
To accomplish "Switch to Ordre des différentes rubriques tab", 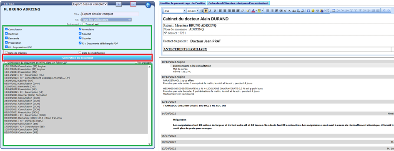I will click(238, 3).
